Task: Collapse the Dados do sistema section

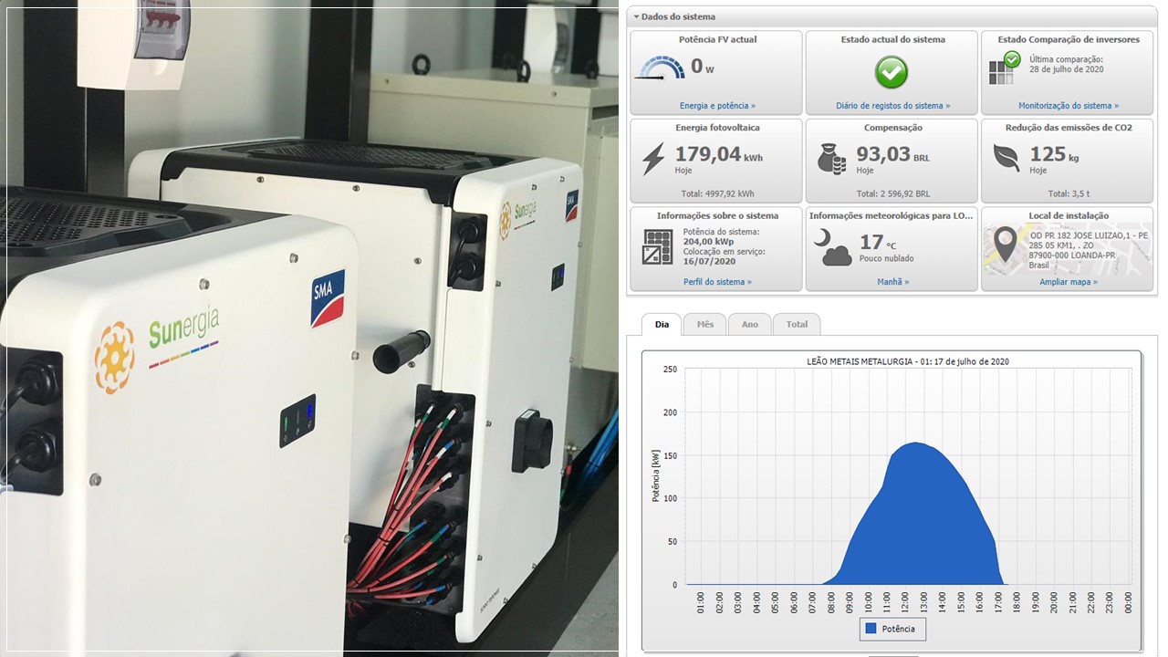Action: coord(635,16)
